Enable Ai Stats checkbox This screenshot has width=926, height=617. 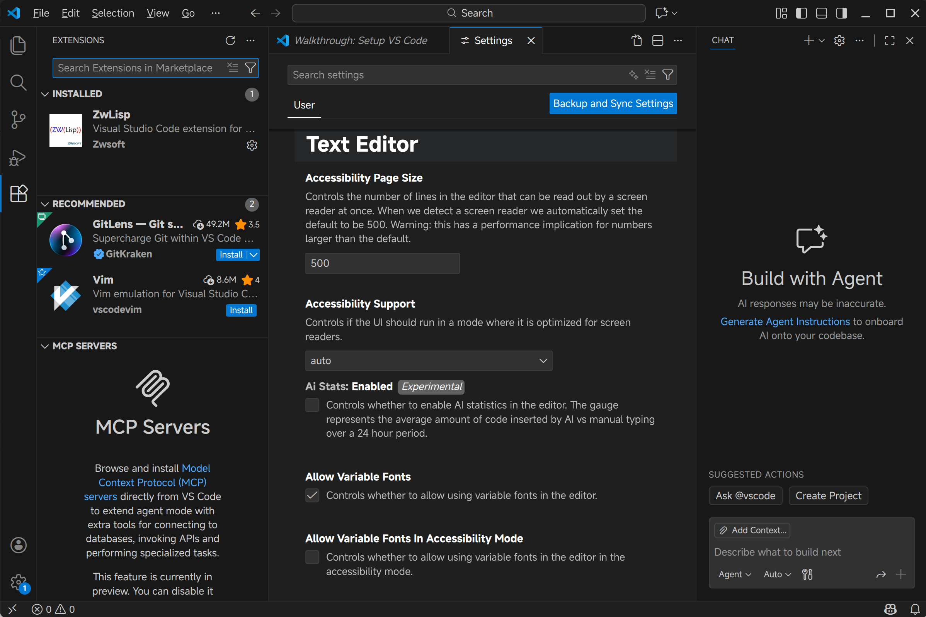tap(312, 405)
